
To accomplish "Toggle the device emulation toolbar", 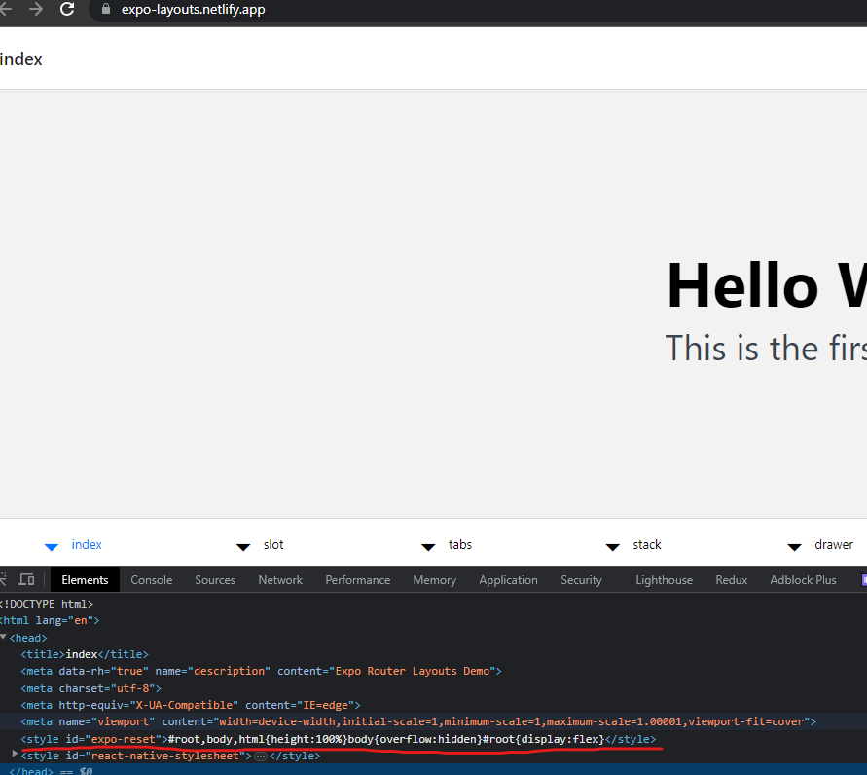I will pos(26,579).
